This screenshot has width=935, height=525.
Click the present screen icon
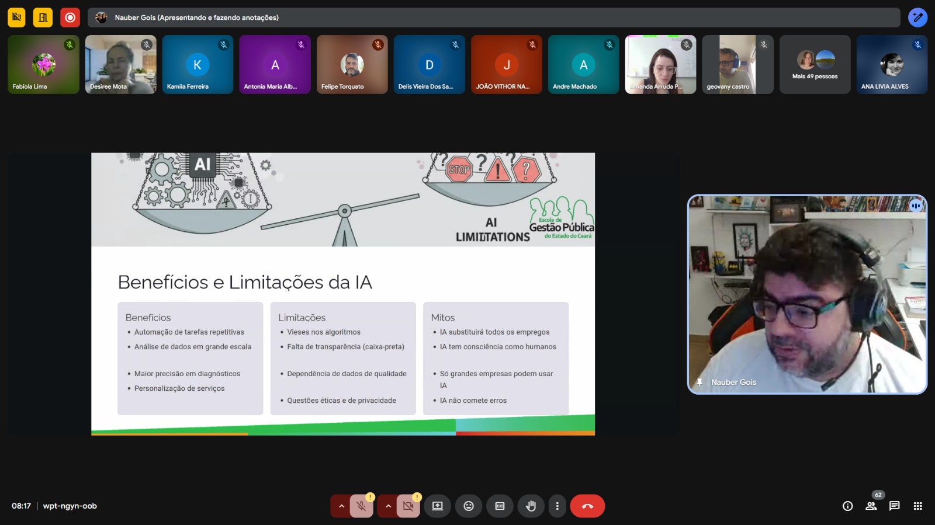coord(437,506)
